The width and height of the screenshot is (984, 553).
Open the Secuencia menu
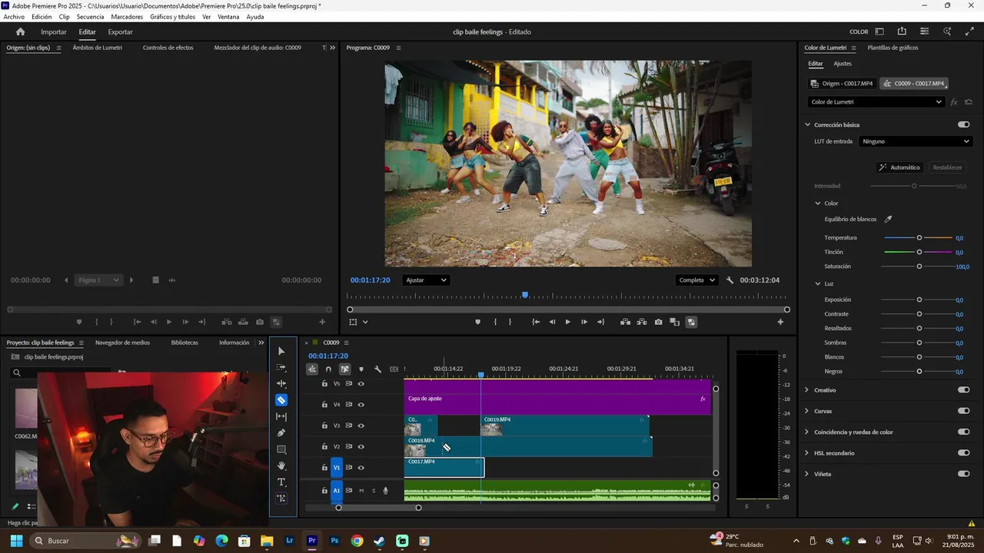tap(90, 17)
